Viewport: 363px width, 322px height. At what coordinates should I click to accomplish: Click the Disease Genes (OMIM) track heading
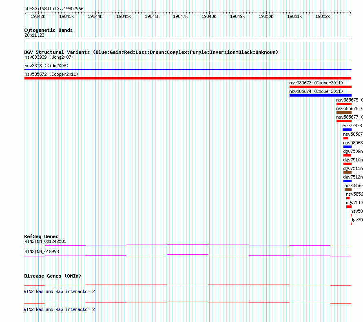(53, 276)
